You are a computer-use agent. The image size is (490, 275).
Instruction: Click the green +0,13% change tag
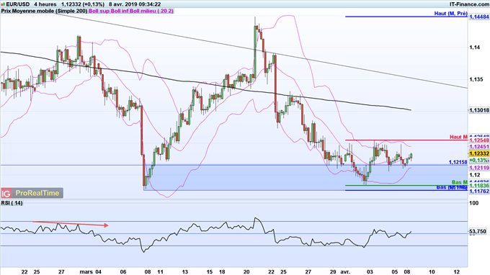(x=478, y=160)
